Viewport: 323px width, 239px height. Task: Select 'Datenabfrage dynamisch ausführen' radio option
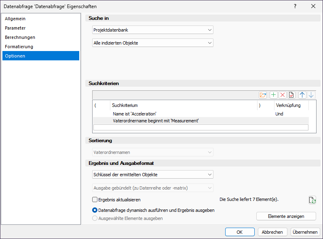[x=95, y=210]
